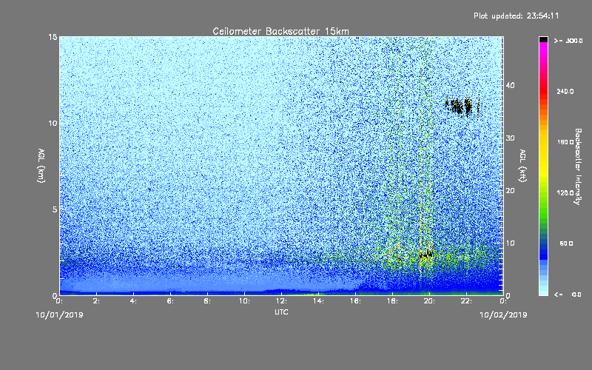
Task: Click the '>= 300.0' colorbar value
Action: pyautogui.click(x=568, y=41)
